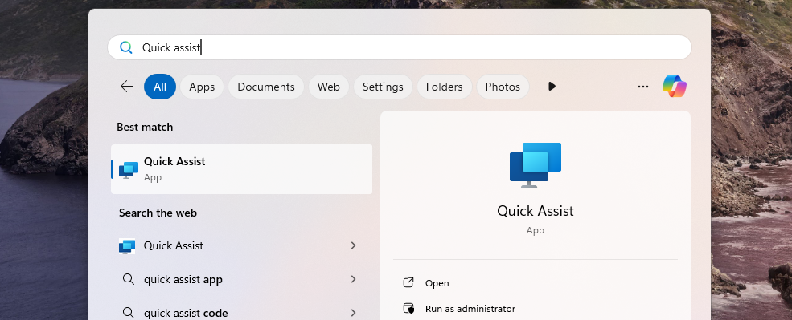Click magnifier icon beside 'quick assist code'
Screen dimensions: 792x320
coord(128,313)
